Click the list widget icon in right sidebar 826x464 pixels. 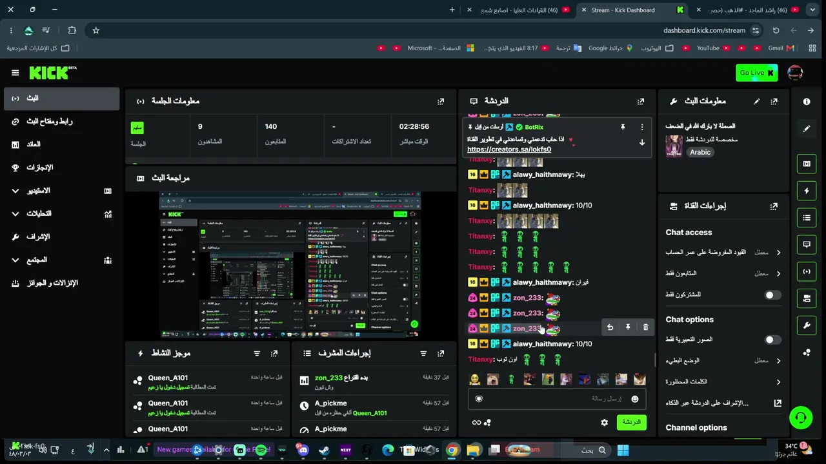coord(807,218)
